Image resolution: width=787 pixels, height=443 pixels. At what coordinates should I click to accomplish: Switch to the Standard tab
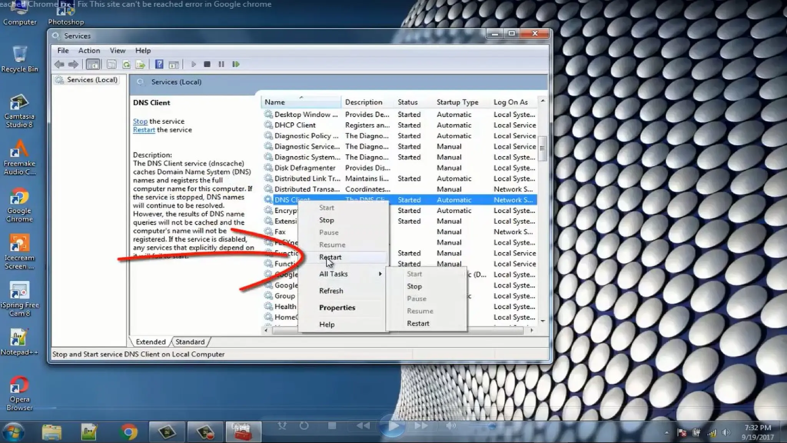(190, 342)
